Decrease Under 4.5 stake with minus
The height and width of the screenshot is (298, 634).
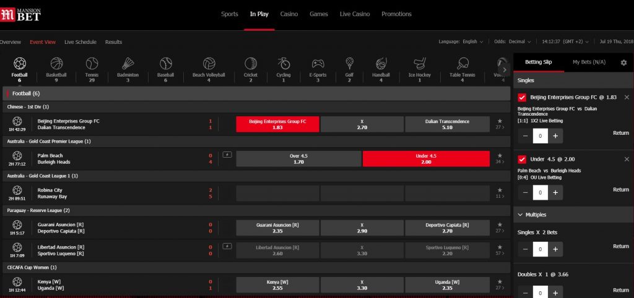pyautogui.click(x=525, y=193)
